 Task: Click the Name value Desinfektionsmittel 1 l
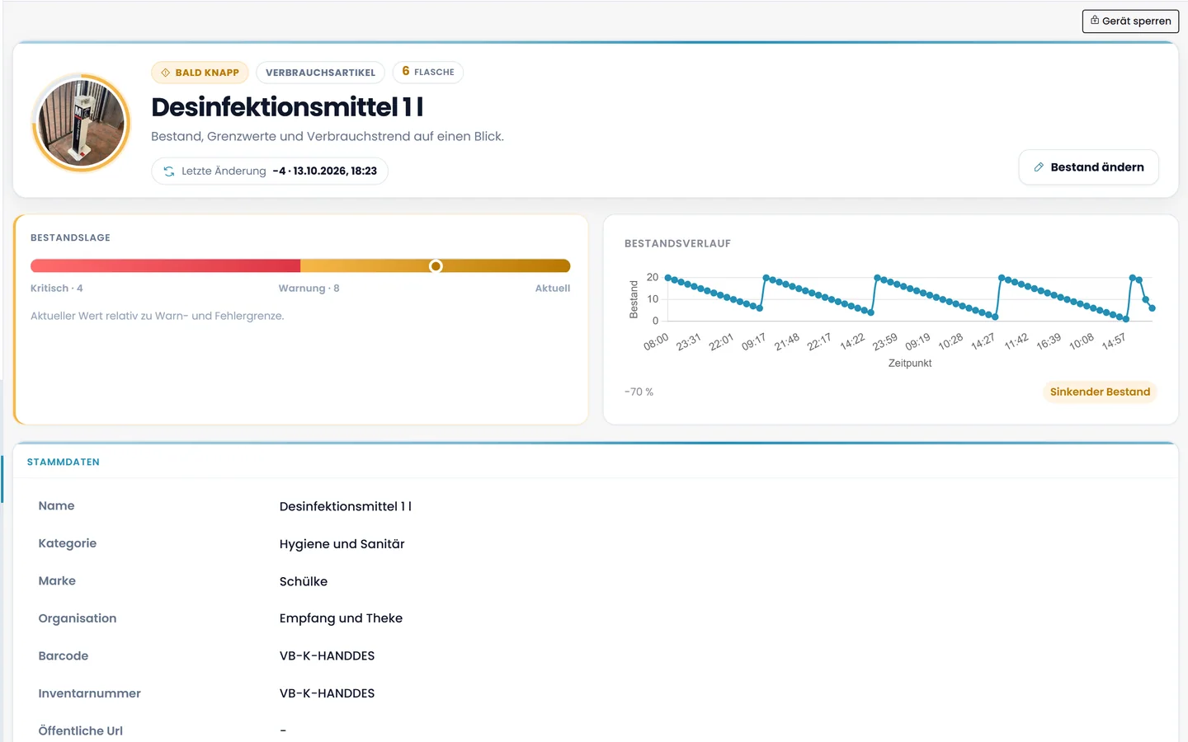pyautogui.click(x=346, y=506)
